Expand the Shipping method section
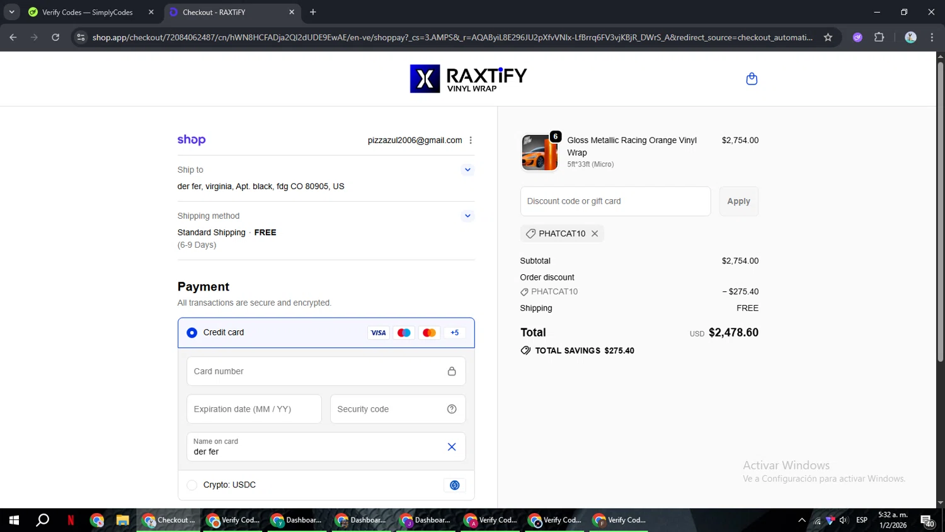The image size is (945, 532). coord(467,216)
